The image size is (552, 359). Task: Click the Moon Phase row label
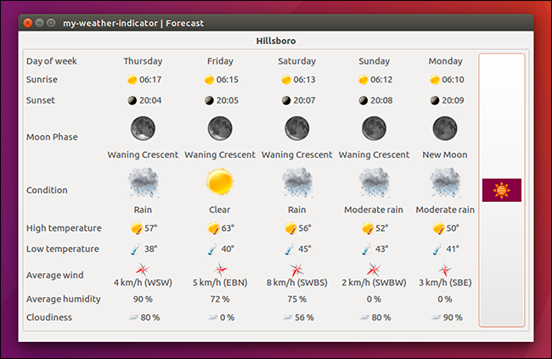[52, 137]
